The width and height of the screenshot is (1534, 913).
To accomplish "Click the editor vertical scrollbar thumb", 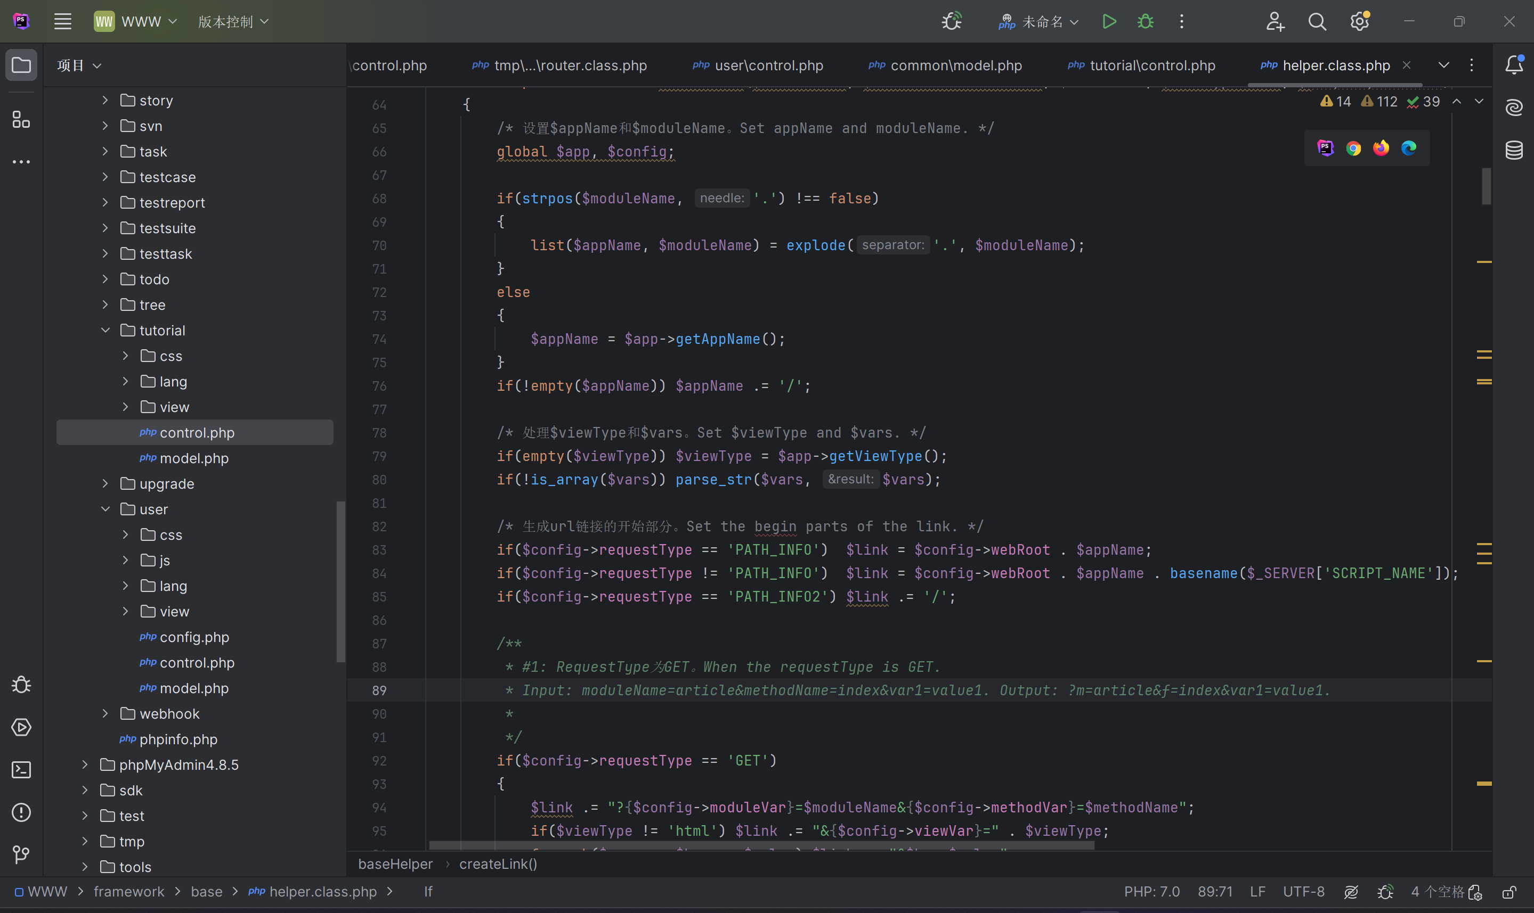I will coord(1486,186).
